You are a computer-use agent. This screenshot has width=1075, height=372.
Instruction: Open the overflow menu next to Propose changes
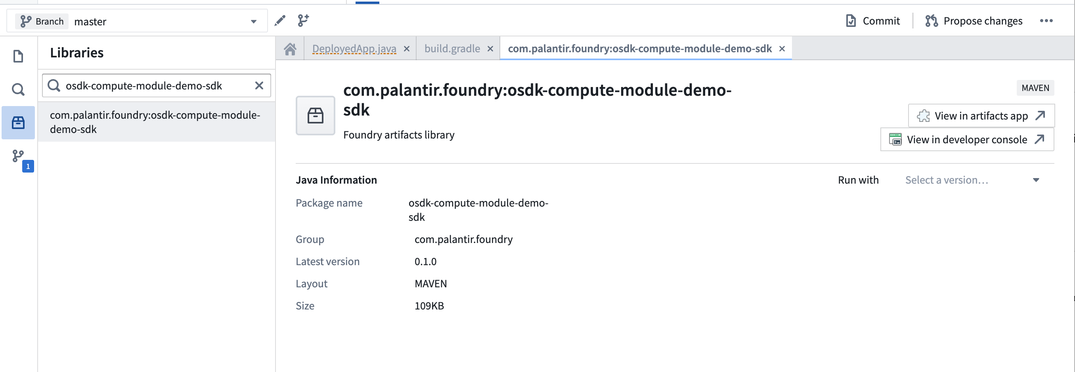1047,21
